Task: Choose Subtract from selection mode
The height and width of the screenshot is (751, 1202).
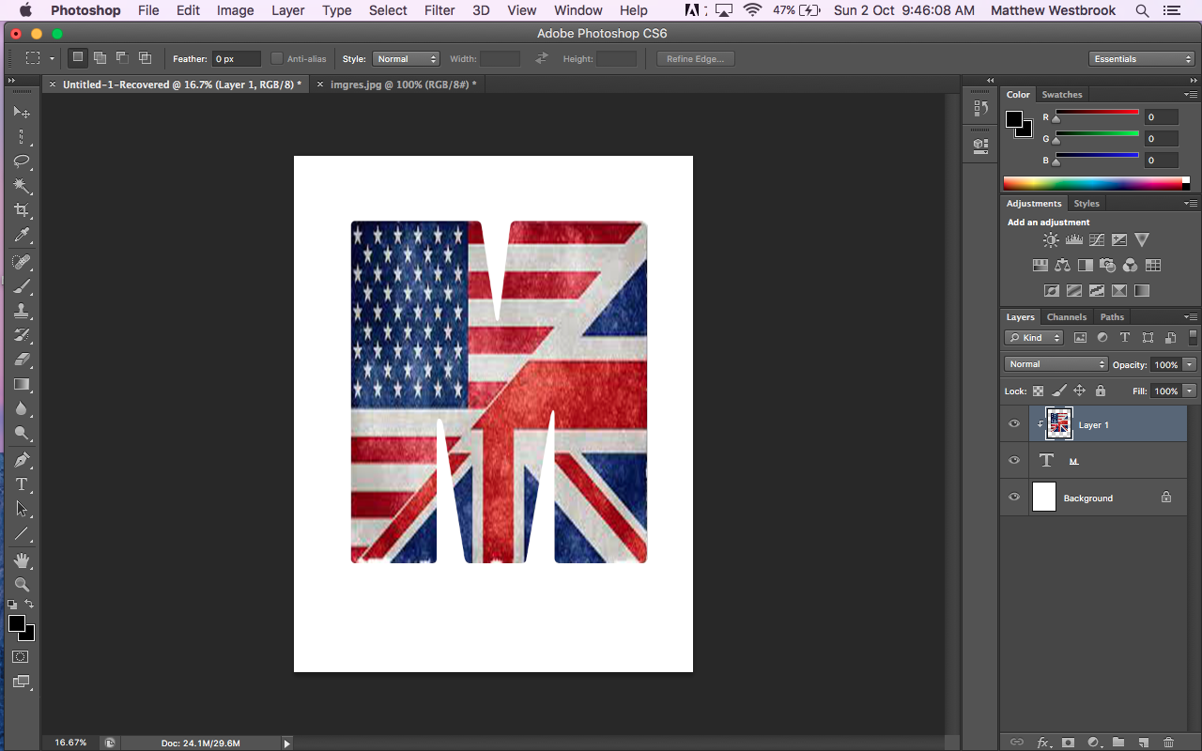Action: click(122, 58)
